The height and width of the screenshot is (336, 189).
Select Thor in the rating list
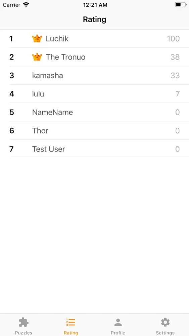coord(94,131)
